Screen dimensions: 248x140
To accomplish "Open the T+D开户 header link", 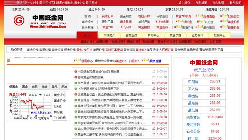I will pyautogui.click(x=126, y=27).
